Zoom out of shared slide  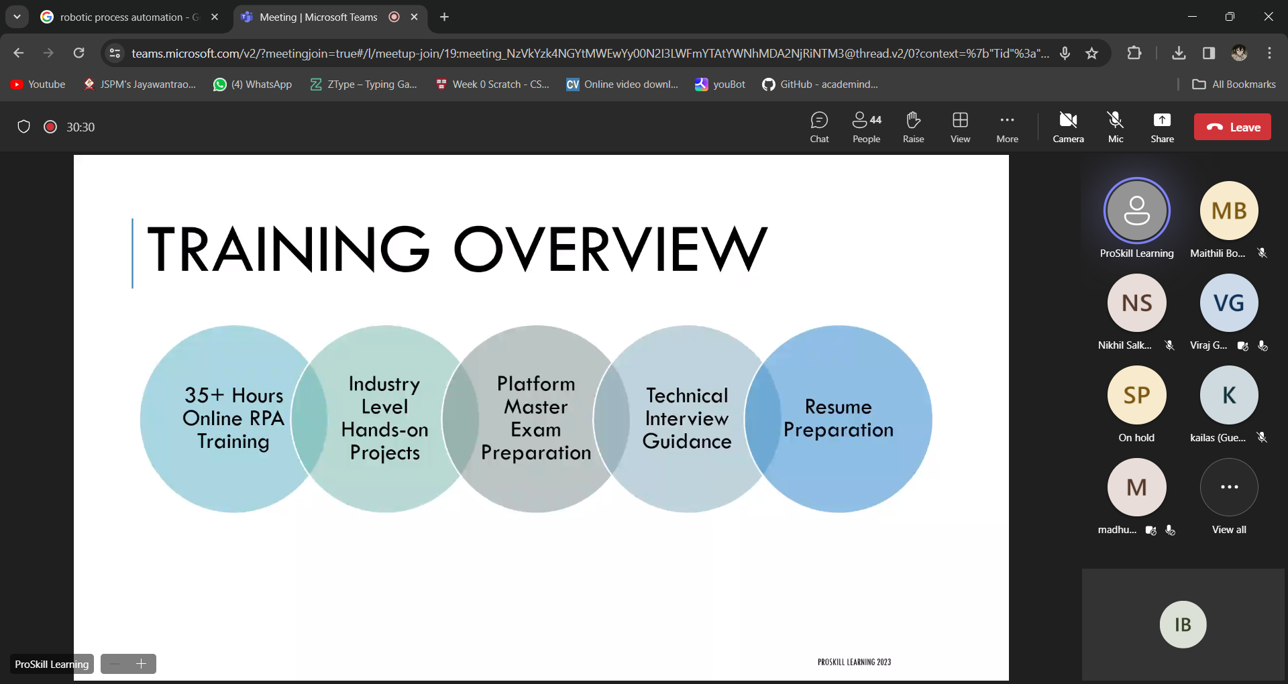[x=115, y=664]
